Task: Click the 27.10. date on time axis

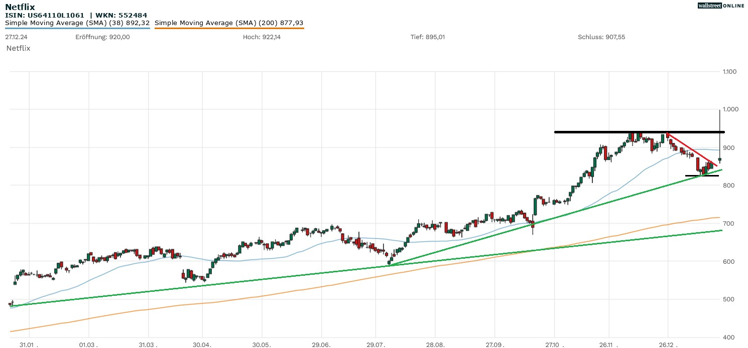Action: 554,345
